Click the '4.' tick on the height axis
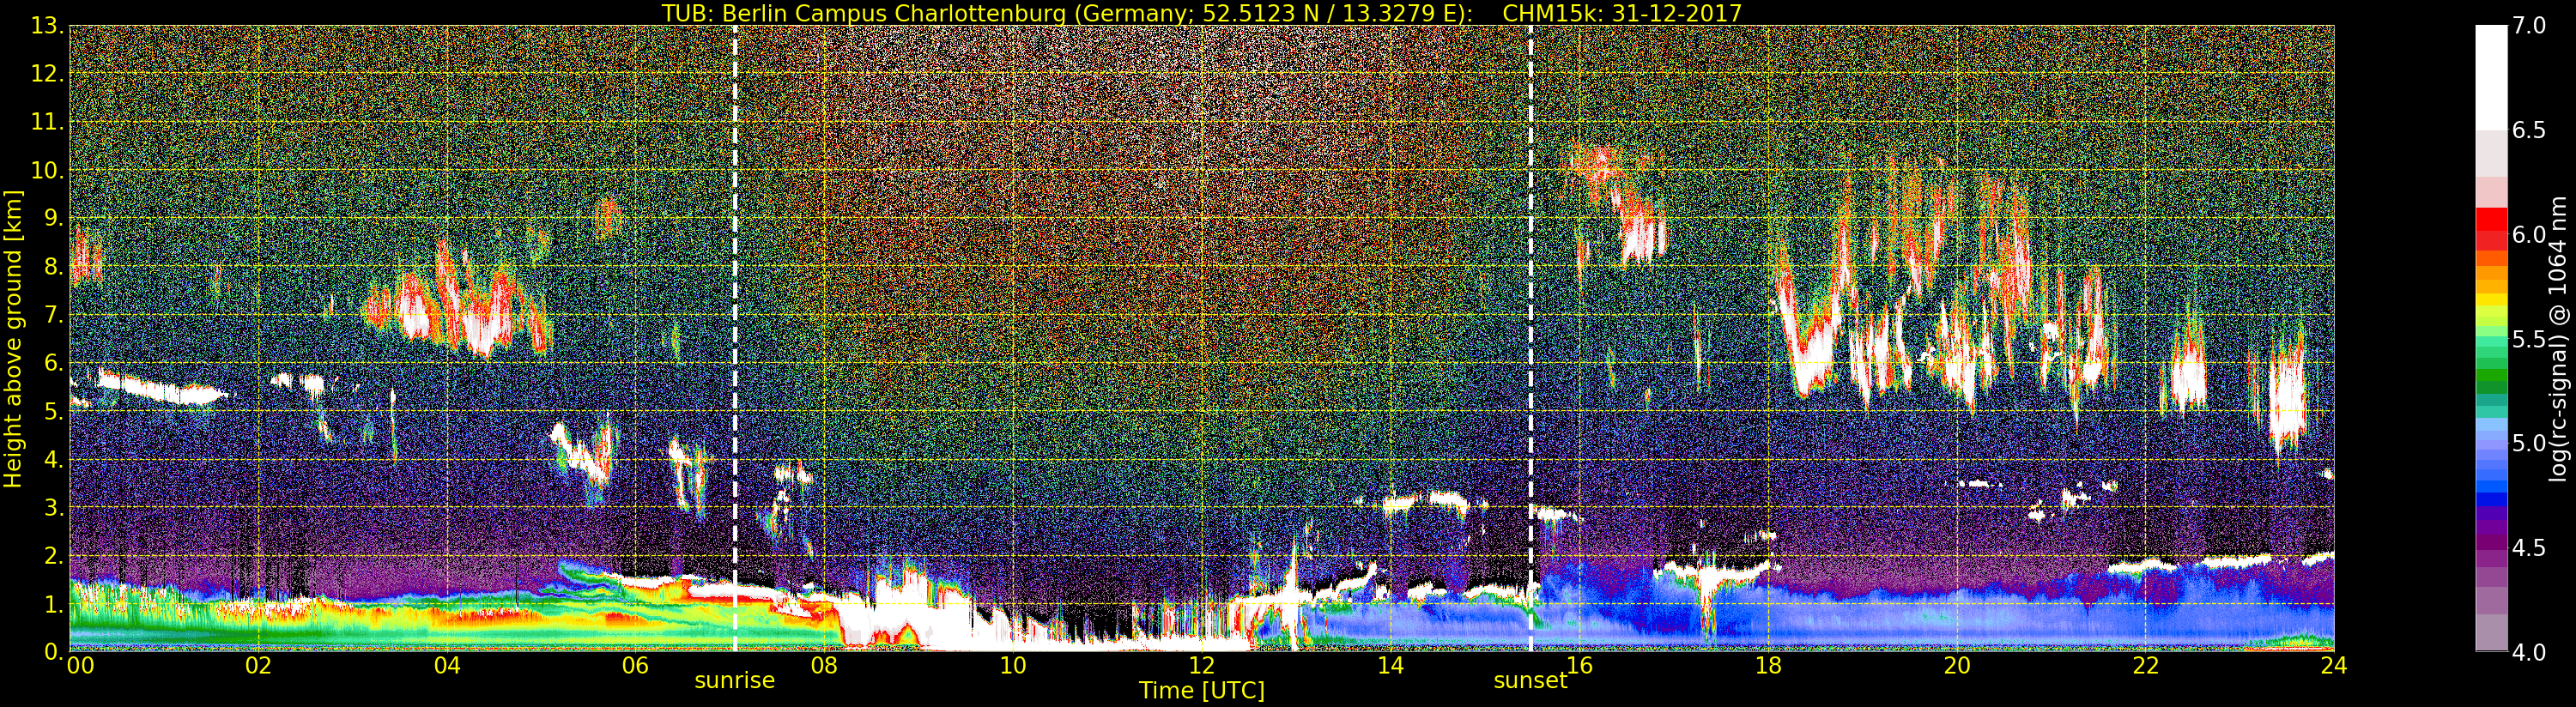Screen dimensions: 2576x707 point(53,459)
